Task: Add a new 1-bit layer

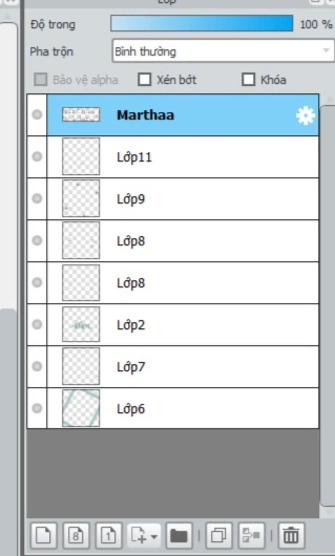Action: 109,536
